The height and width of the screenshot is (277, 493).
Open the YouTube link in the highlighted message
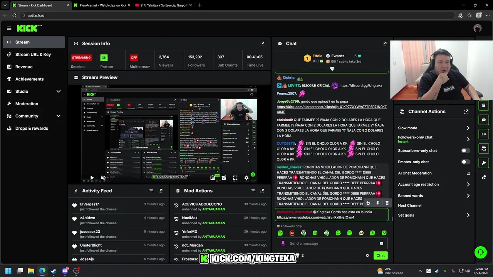click(315, 217)
